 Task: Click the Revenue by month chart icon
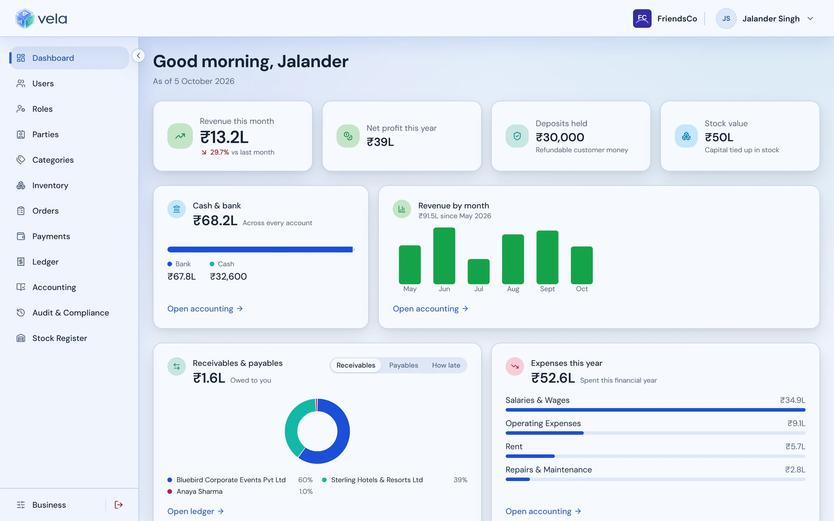pyautogui.click(x=402, y=209)
